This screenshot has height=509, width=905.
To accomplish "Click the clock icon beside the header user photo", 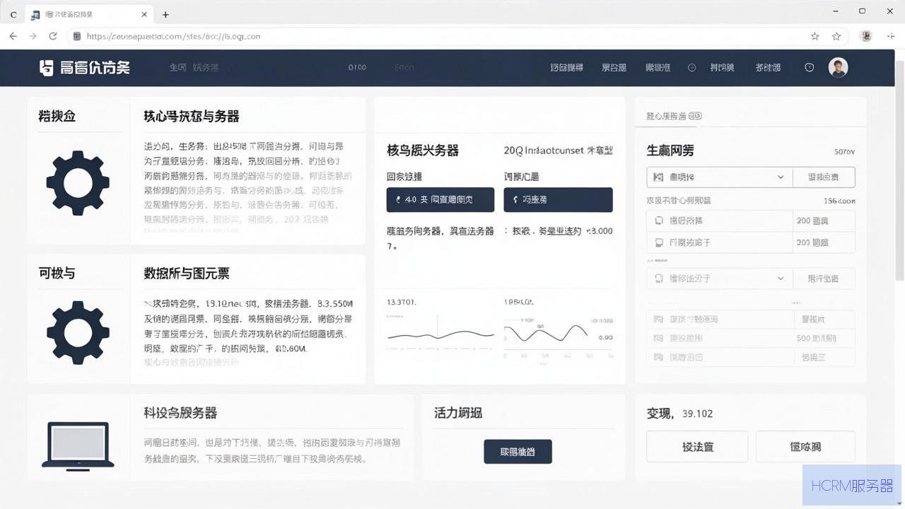I will point(810,67).
